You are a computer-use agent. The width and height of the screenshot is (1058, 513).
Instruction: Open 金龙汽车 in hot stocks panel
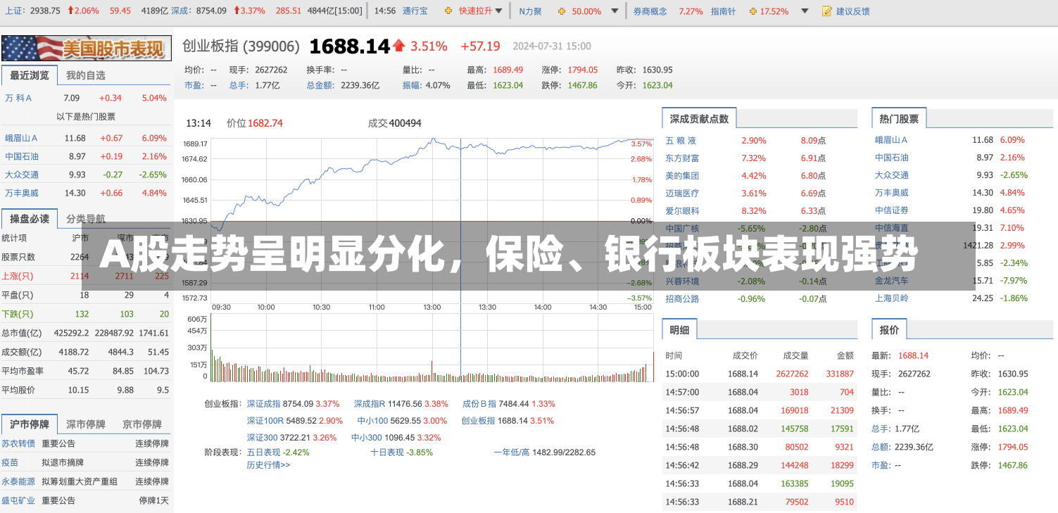click(892, 281)
